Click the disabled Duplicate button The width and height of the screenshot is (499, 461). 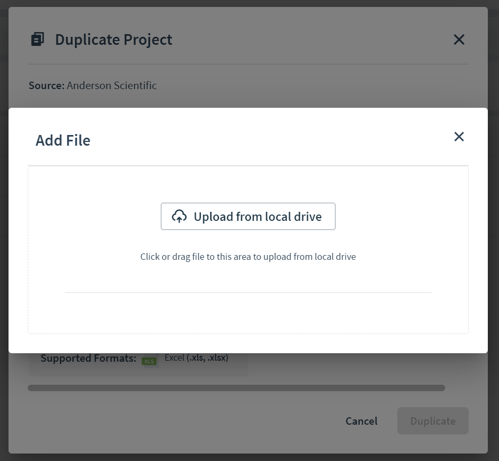point(432,421)
